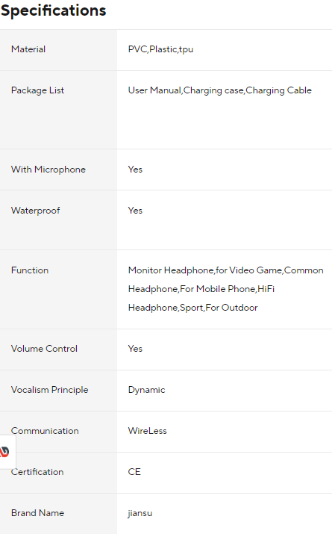Screen dimensions: 332x534
Task: Select the Volume Control label
Action: click(44, 349)
